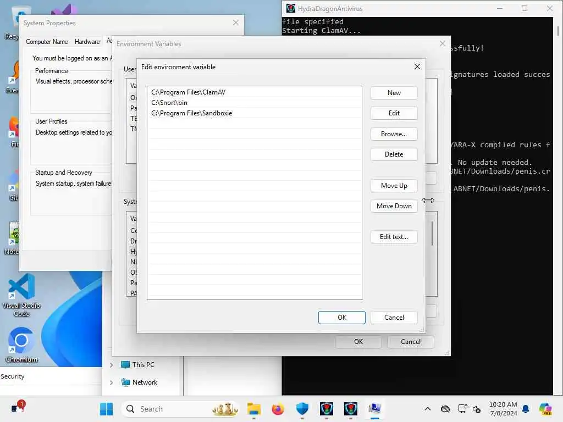
Task: Click Cancel in the Environment Variables window
Action: click(x=410, y=342)
